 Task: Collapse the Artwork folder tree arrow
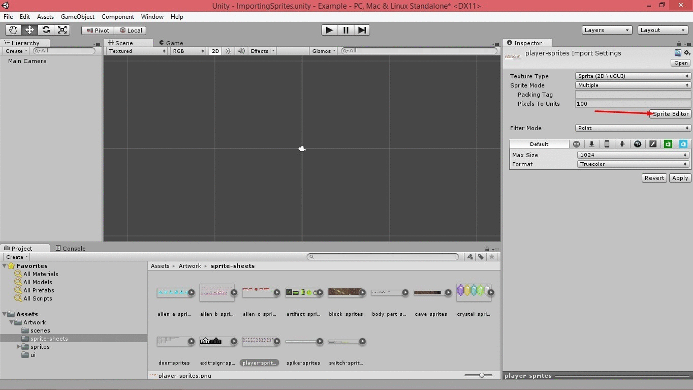pyautogui.click(x=12, y=322)
